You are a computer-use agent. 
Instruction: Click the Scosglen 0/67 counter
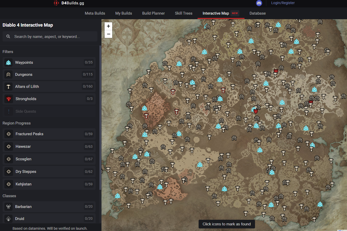(89, 159)
